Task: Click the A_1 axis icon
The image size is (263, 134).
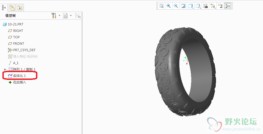Action: tap(10, 63)
